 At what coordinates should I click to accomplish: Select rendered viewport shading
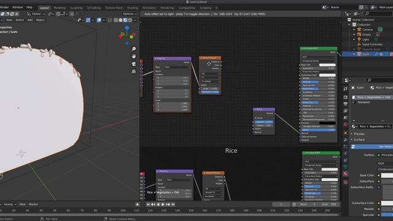tap(130, 20)
